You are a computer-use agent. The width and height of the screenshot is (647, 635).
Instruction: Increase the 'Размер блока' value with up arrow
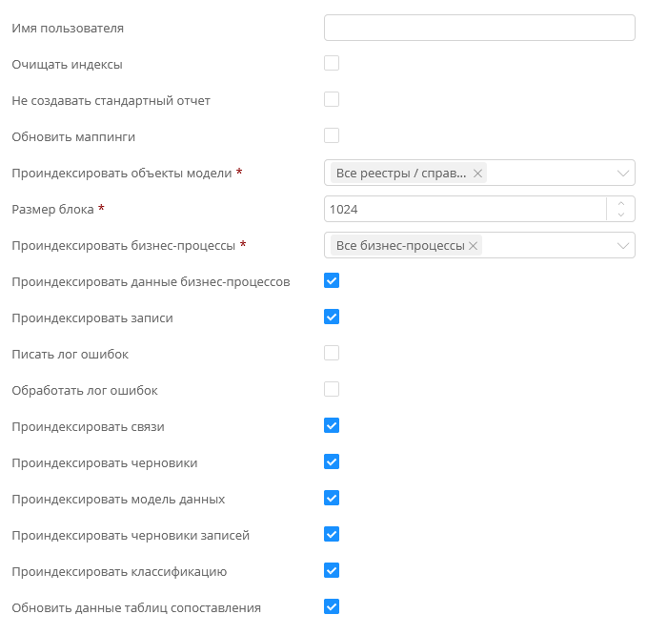pos(621,203)
